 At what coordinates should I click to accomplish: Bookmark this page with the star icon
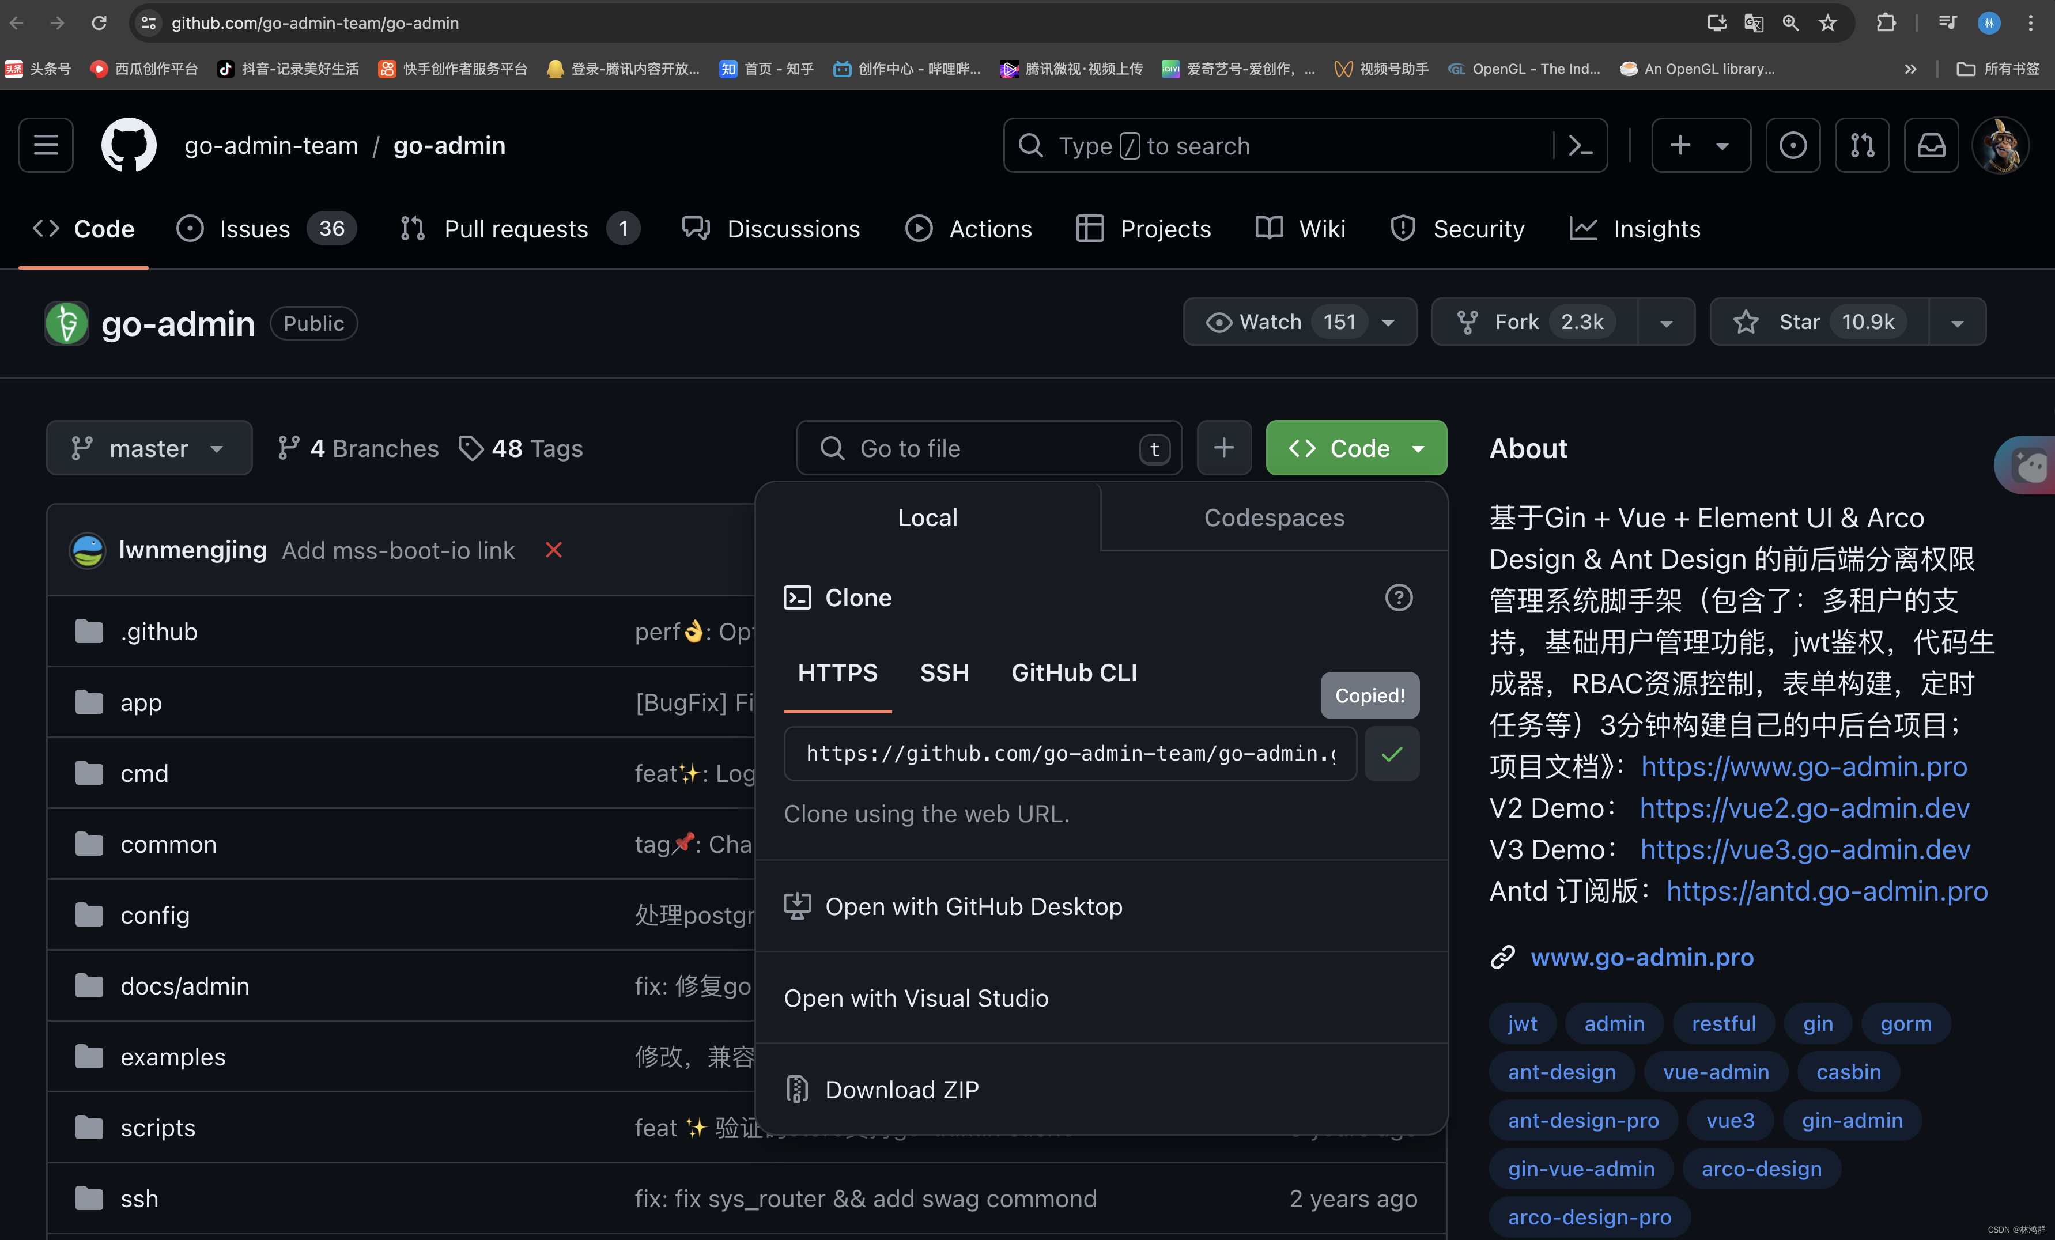tap(1828, 22)
